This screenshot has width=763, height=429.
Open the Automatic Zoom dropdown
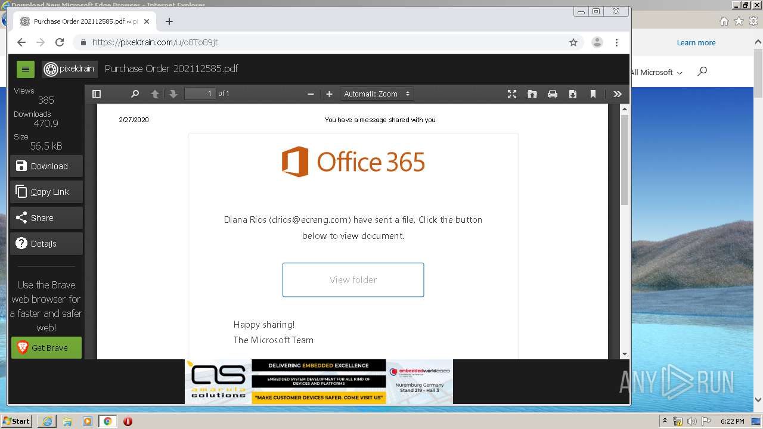(377, 94)
